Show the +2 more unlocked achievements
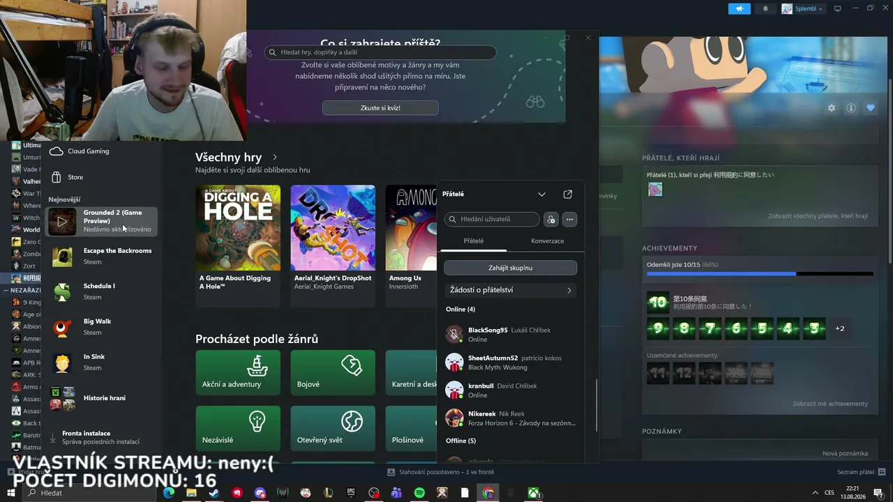Viewport: 893px width, 502px height. 840,328
